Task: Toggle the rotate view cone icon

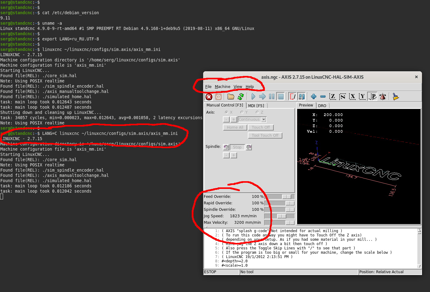Action: tap(383, 97)
